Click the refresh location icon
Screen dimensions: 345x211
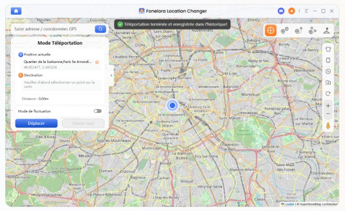(x=328, y=94)
